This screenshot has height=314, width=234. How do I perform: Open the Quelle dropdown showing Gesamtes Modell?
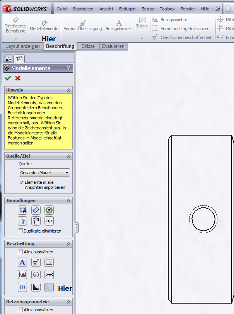click(44, 173)
